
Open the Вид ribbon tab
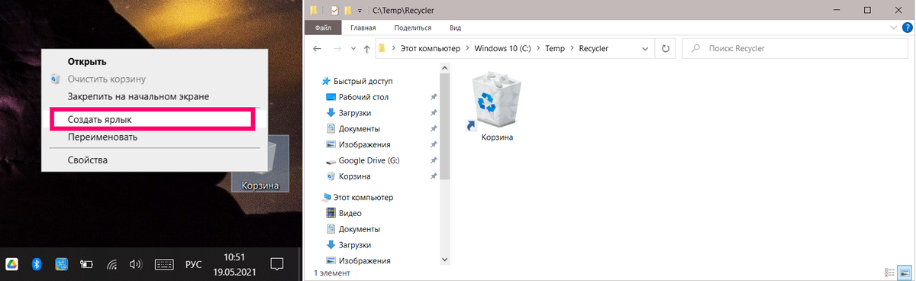[x=456, y=27]
